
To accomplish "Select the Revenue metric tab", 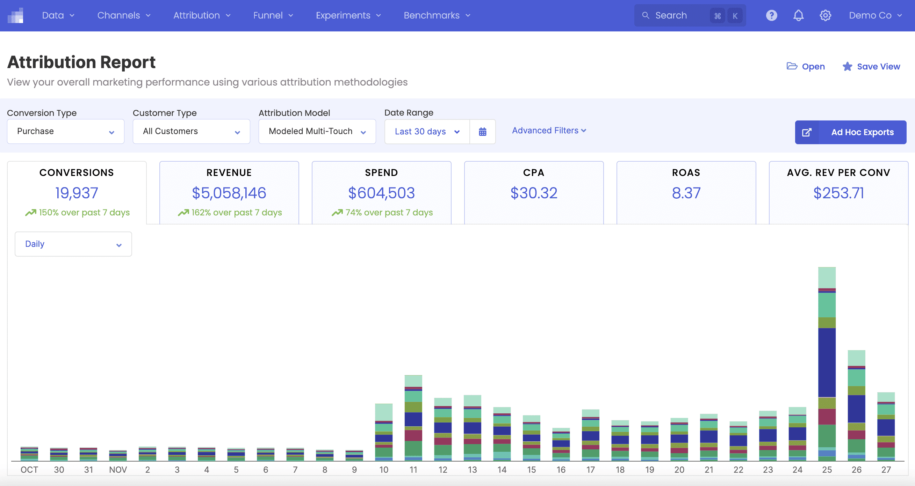I will [229, 193].
